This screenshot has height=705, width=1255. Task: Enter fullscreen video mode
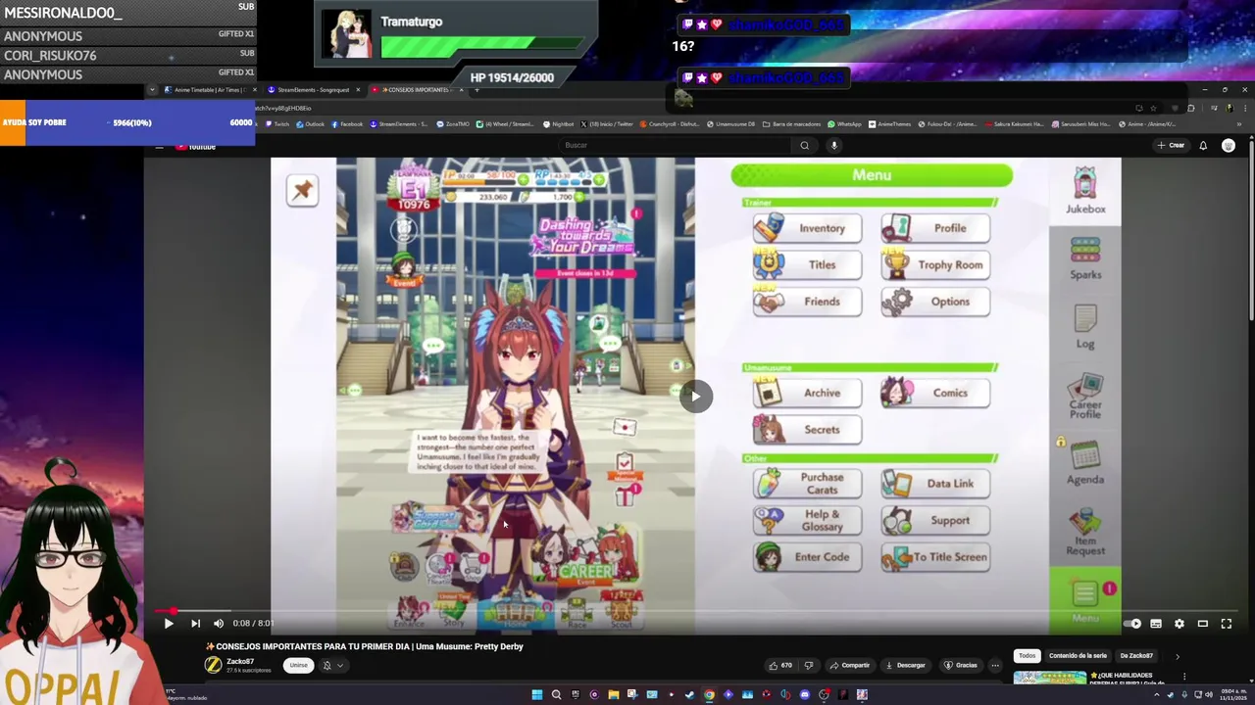tap(1227, 624)
